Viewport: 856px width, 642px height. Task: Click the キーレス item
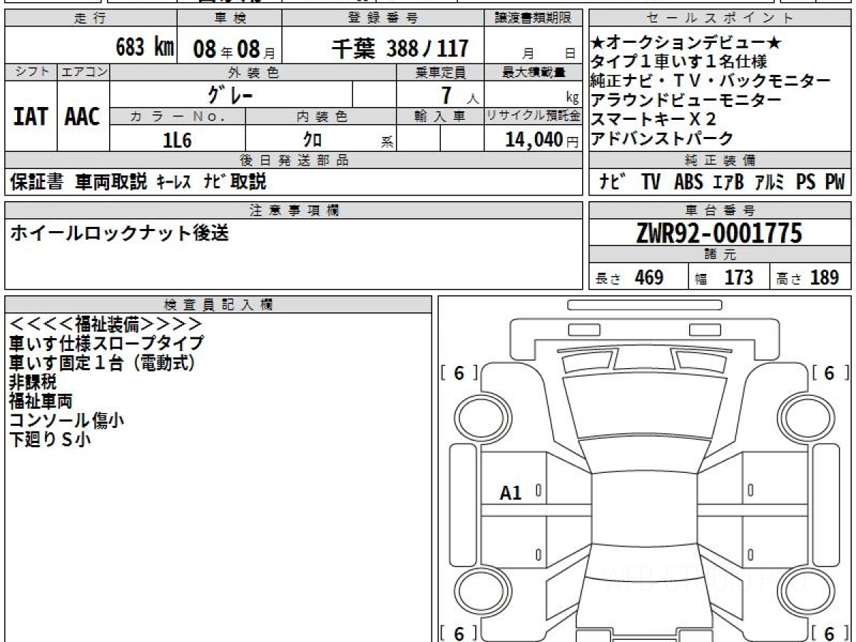click(175, 183)
